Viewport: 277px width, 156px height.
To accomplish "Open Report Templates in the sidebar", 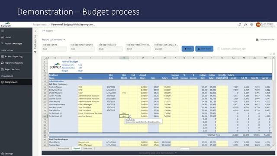I will pyautogui.click(x=12, y=63).
